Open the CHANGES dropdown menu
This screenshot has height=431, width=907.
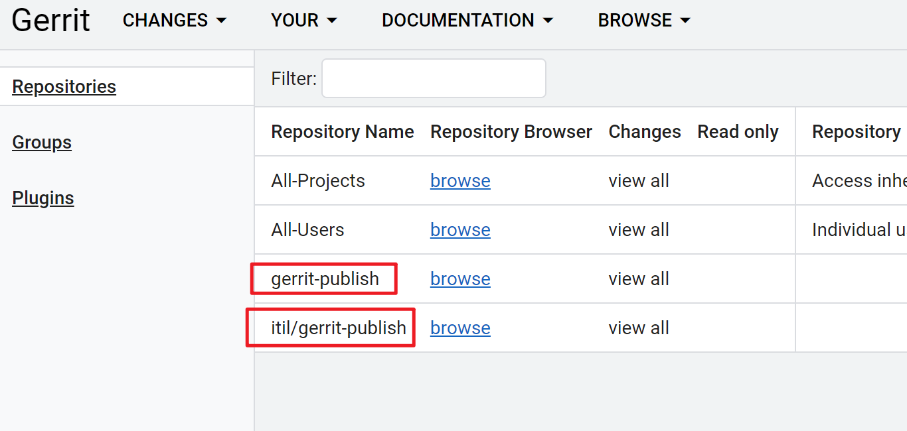pos(174,21)
